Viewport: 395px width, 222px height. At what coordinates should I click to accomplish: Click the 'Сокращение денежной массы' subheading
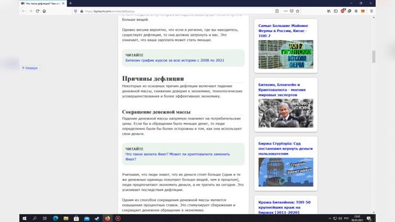(x=156, y=112)
